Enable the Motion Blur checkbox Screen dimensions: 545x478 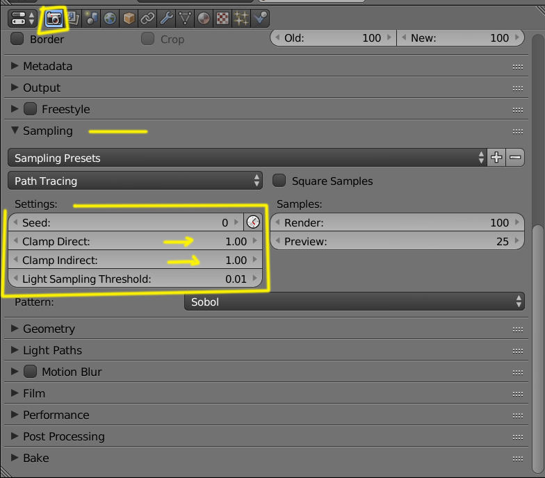[31, 371]
